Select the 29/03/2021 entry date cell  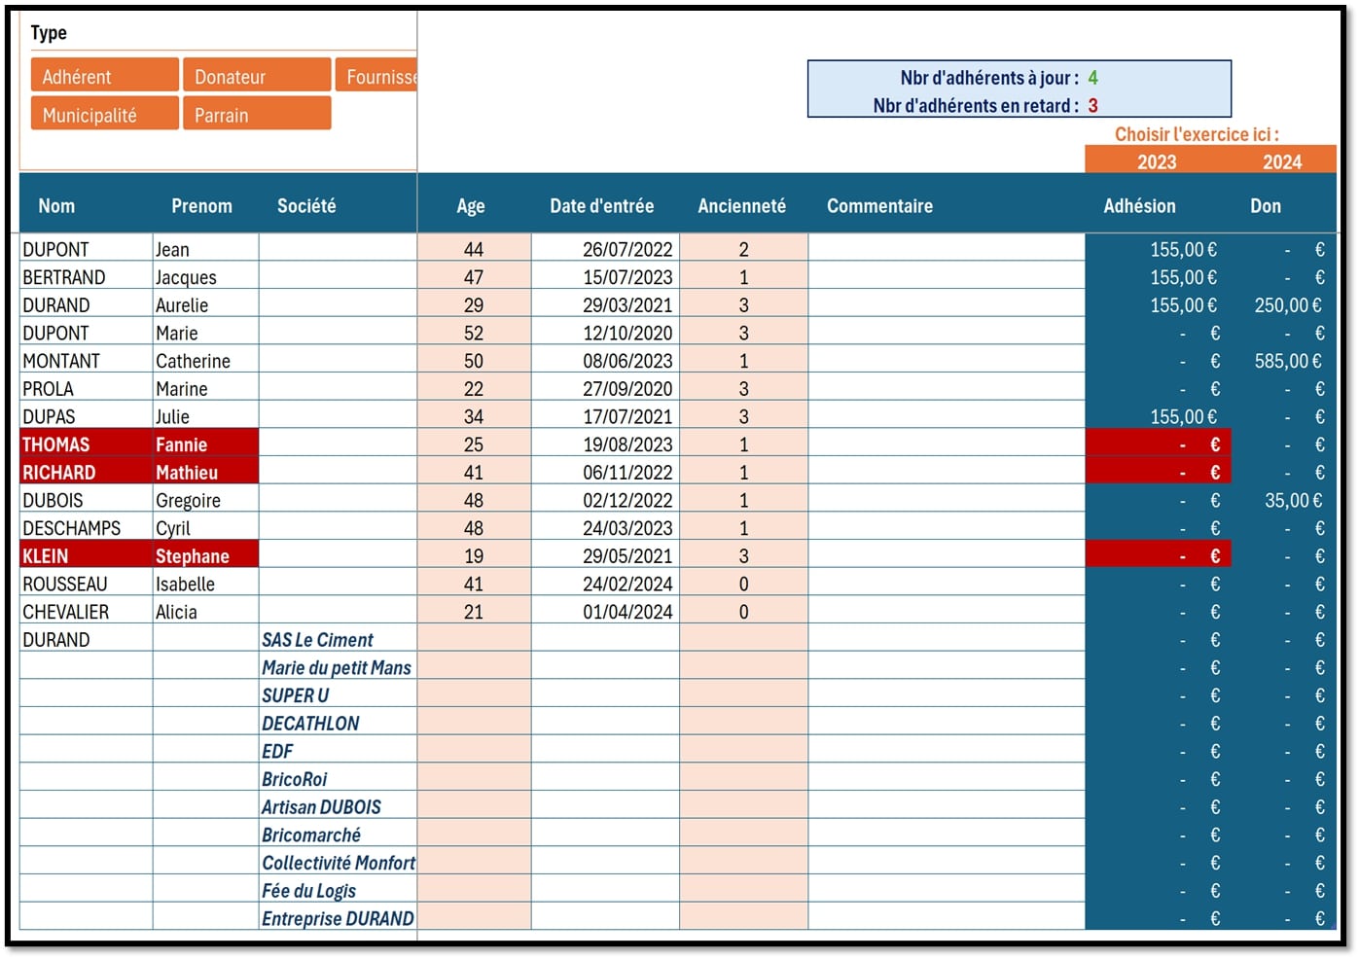[605, 304]
